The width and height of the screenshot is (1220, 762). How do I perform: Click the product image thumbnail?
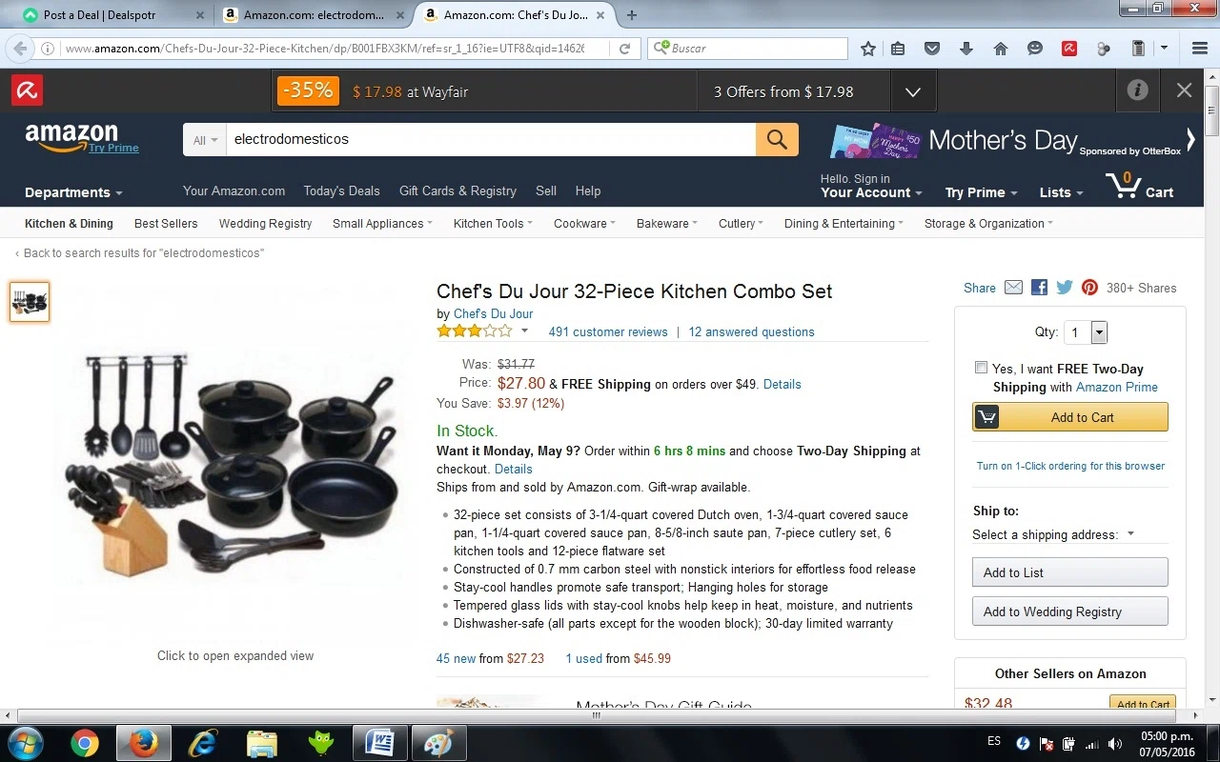[30, 302]
